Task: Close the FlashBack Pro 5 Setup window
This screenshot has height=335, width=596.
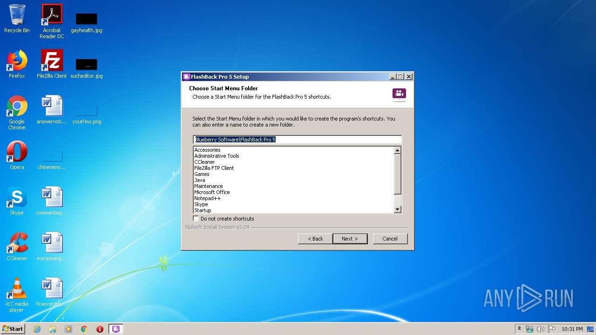Action: (408, 77)
